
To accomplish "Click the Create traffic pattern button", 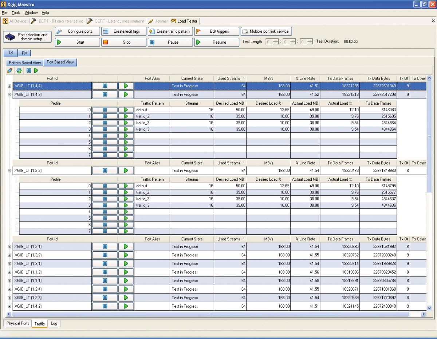I will pos(170,31).
